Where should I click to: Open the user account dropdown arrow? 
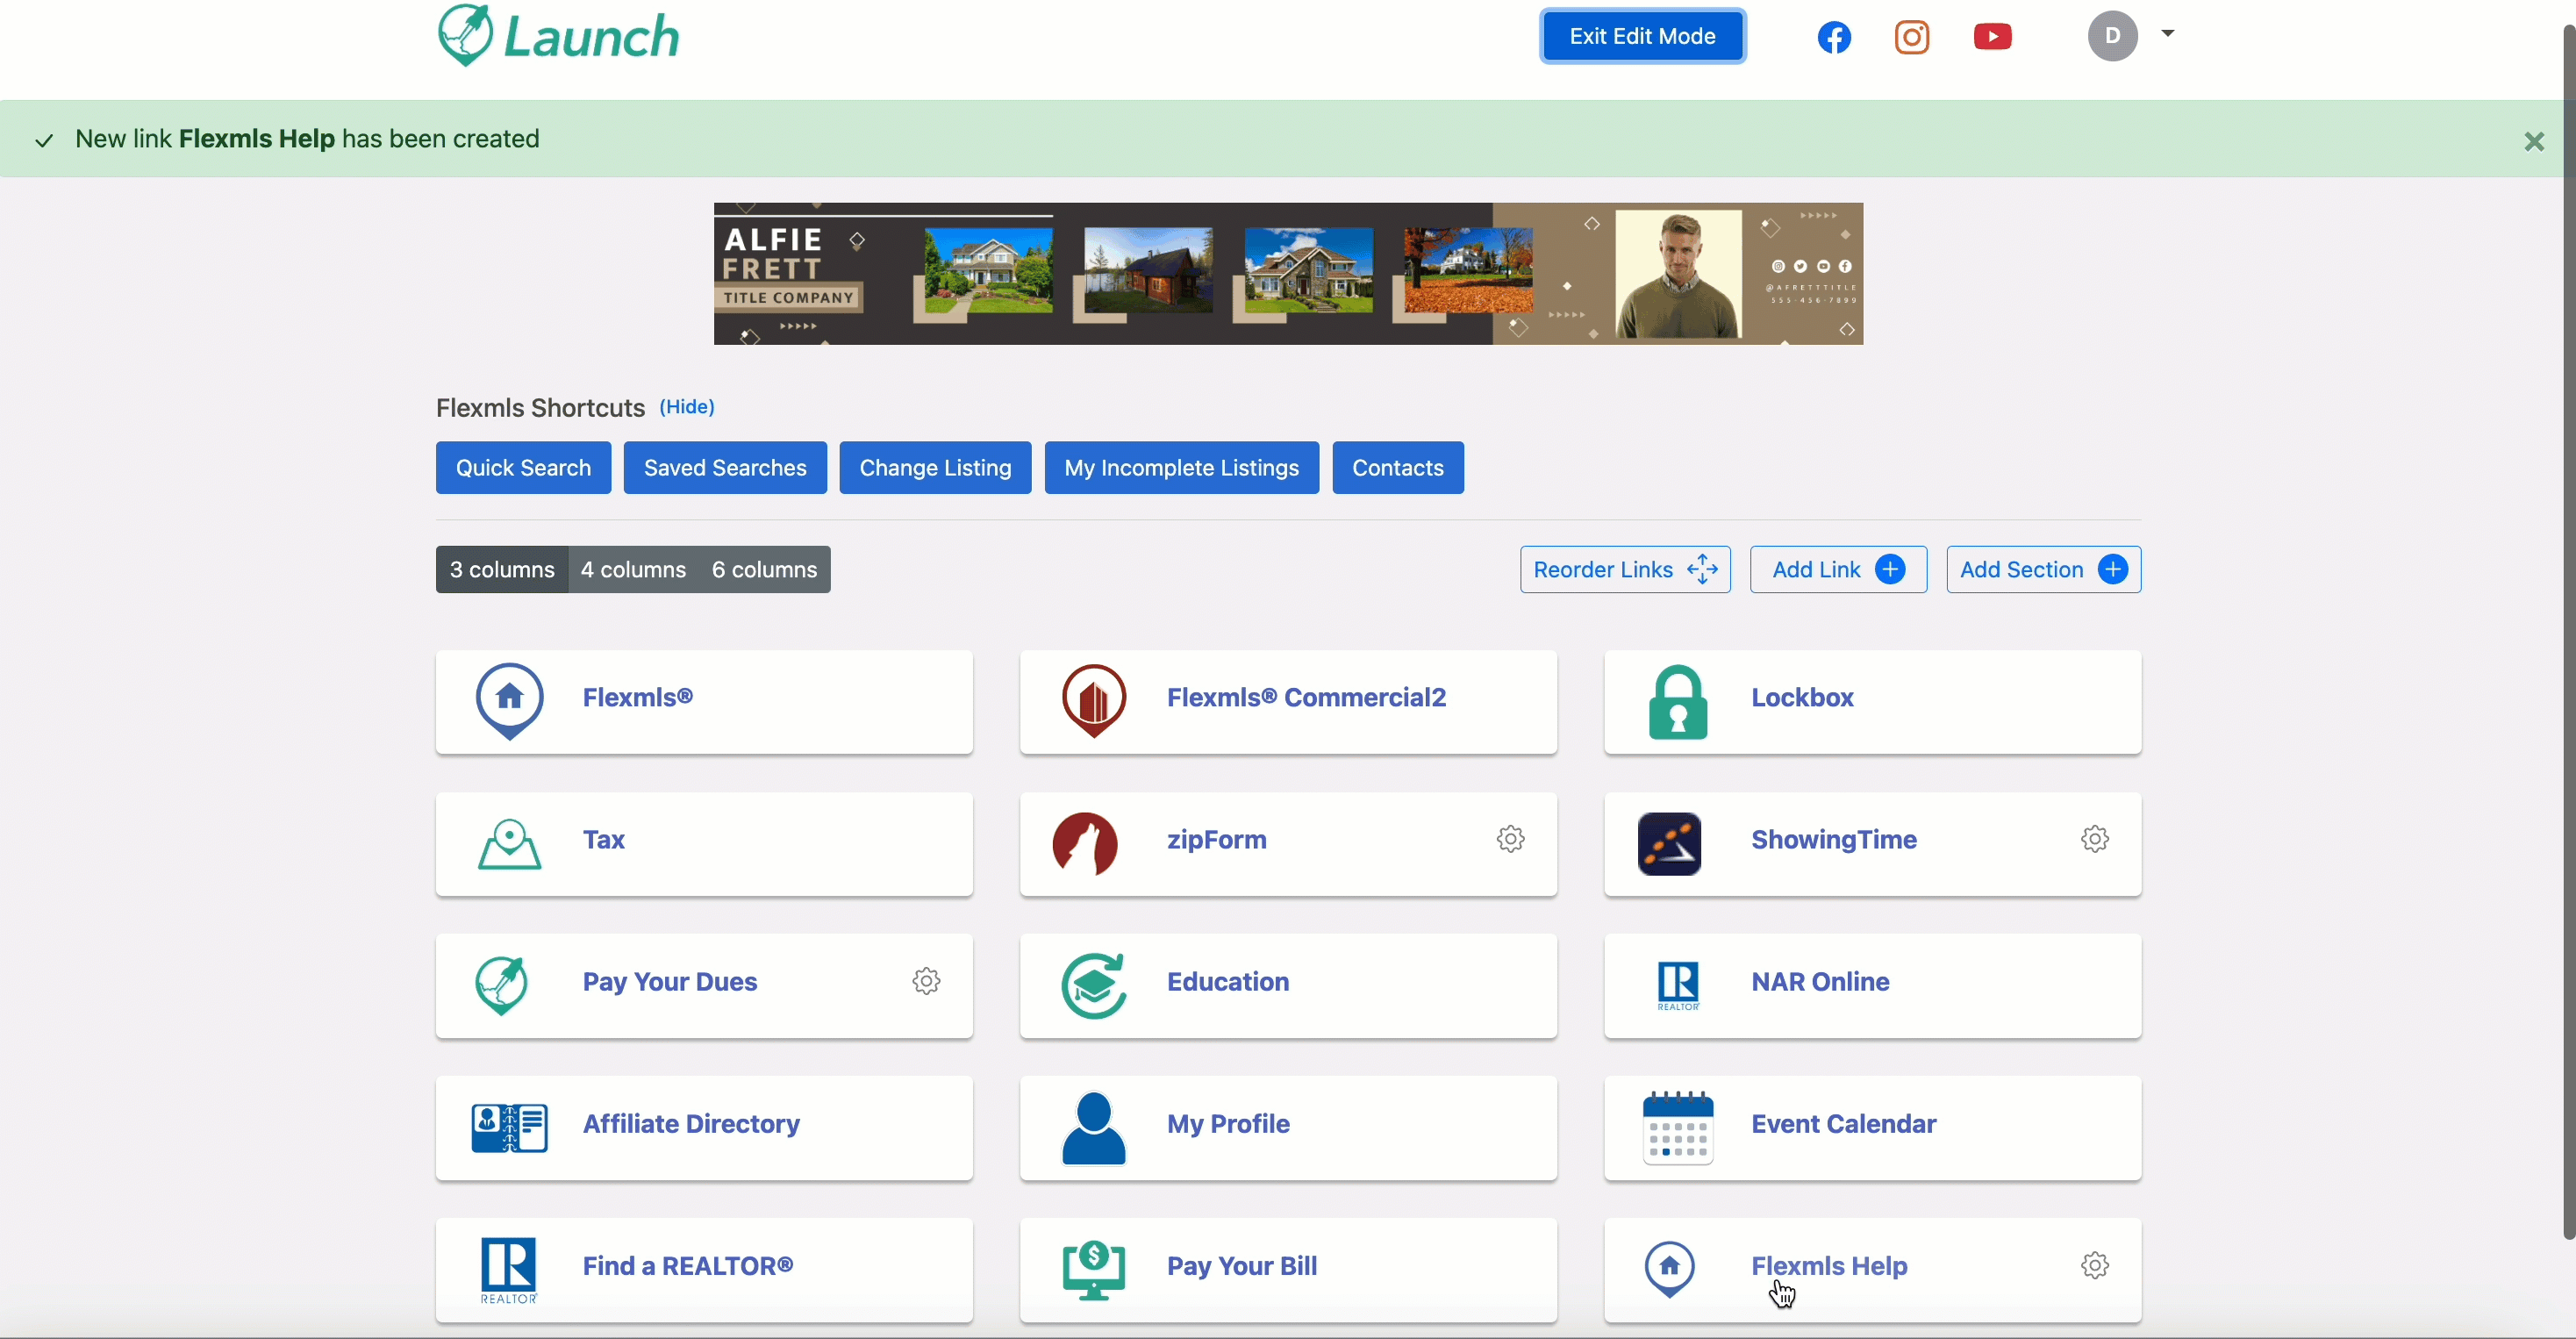tap(2167, 33)
